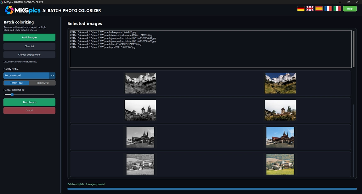The image size is (362, 194).
Task: Open colorized church village thumbnail
Action: (280, 110)
